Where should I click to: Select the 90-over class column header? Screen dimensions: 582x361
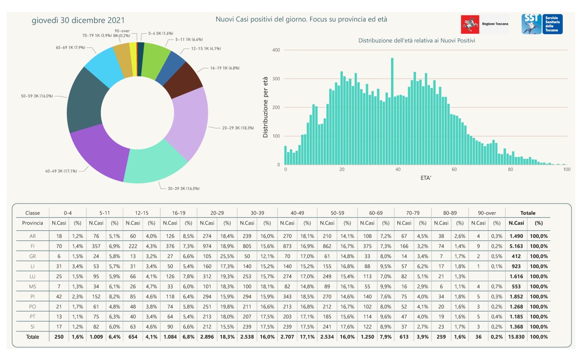tap(487, 213)
